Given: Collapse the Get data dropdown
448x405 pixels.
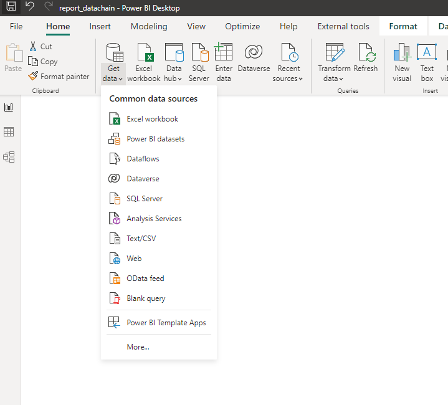Looking at the screenshot, I should point(113,74).
